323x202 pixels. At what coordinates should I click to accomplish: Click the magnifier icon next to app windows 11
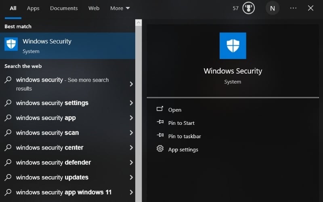click(8, 192)
